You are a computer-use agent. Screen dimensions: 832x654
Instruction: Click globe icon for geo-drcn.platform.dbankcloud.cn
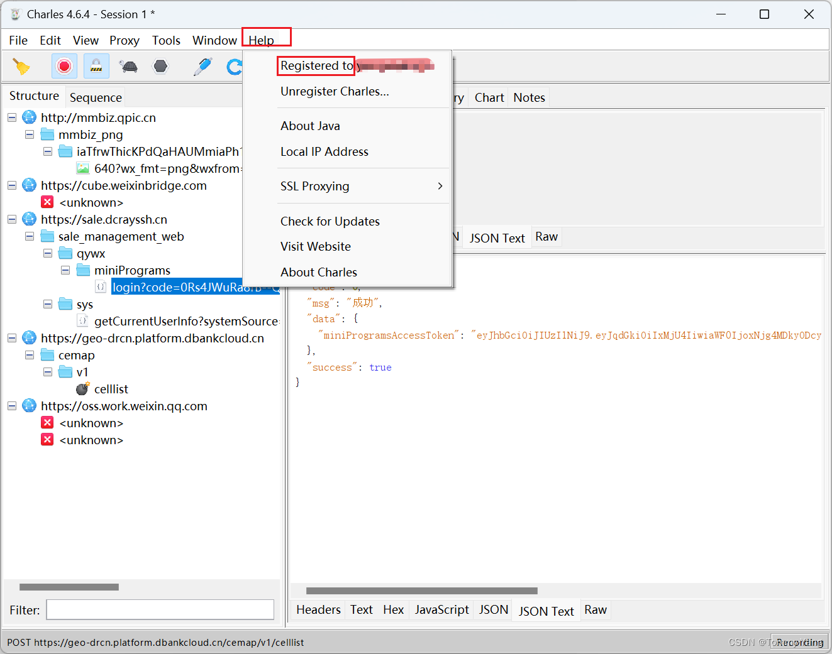[x=29, y=337]
